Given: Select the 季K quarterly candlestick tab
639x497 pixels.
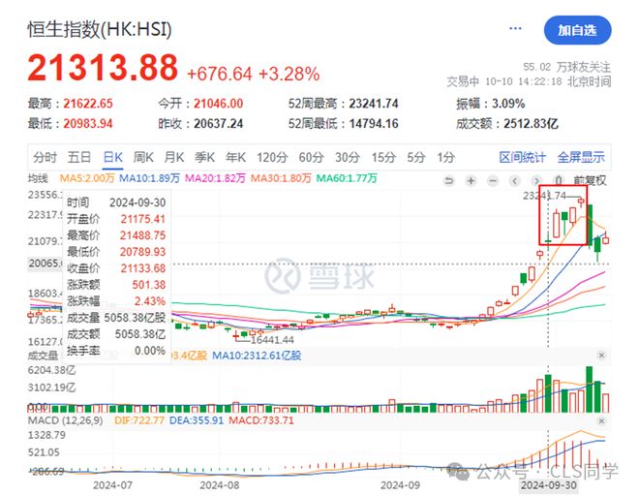Looking at the screenshot, I should [204, 157].
